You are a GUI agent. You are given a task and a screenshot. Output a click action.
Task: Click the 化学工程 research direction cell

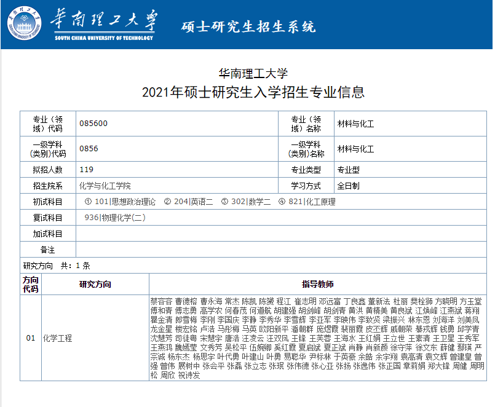[x=95, y=338]
